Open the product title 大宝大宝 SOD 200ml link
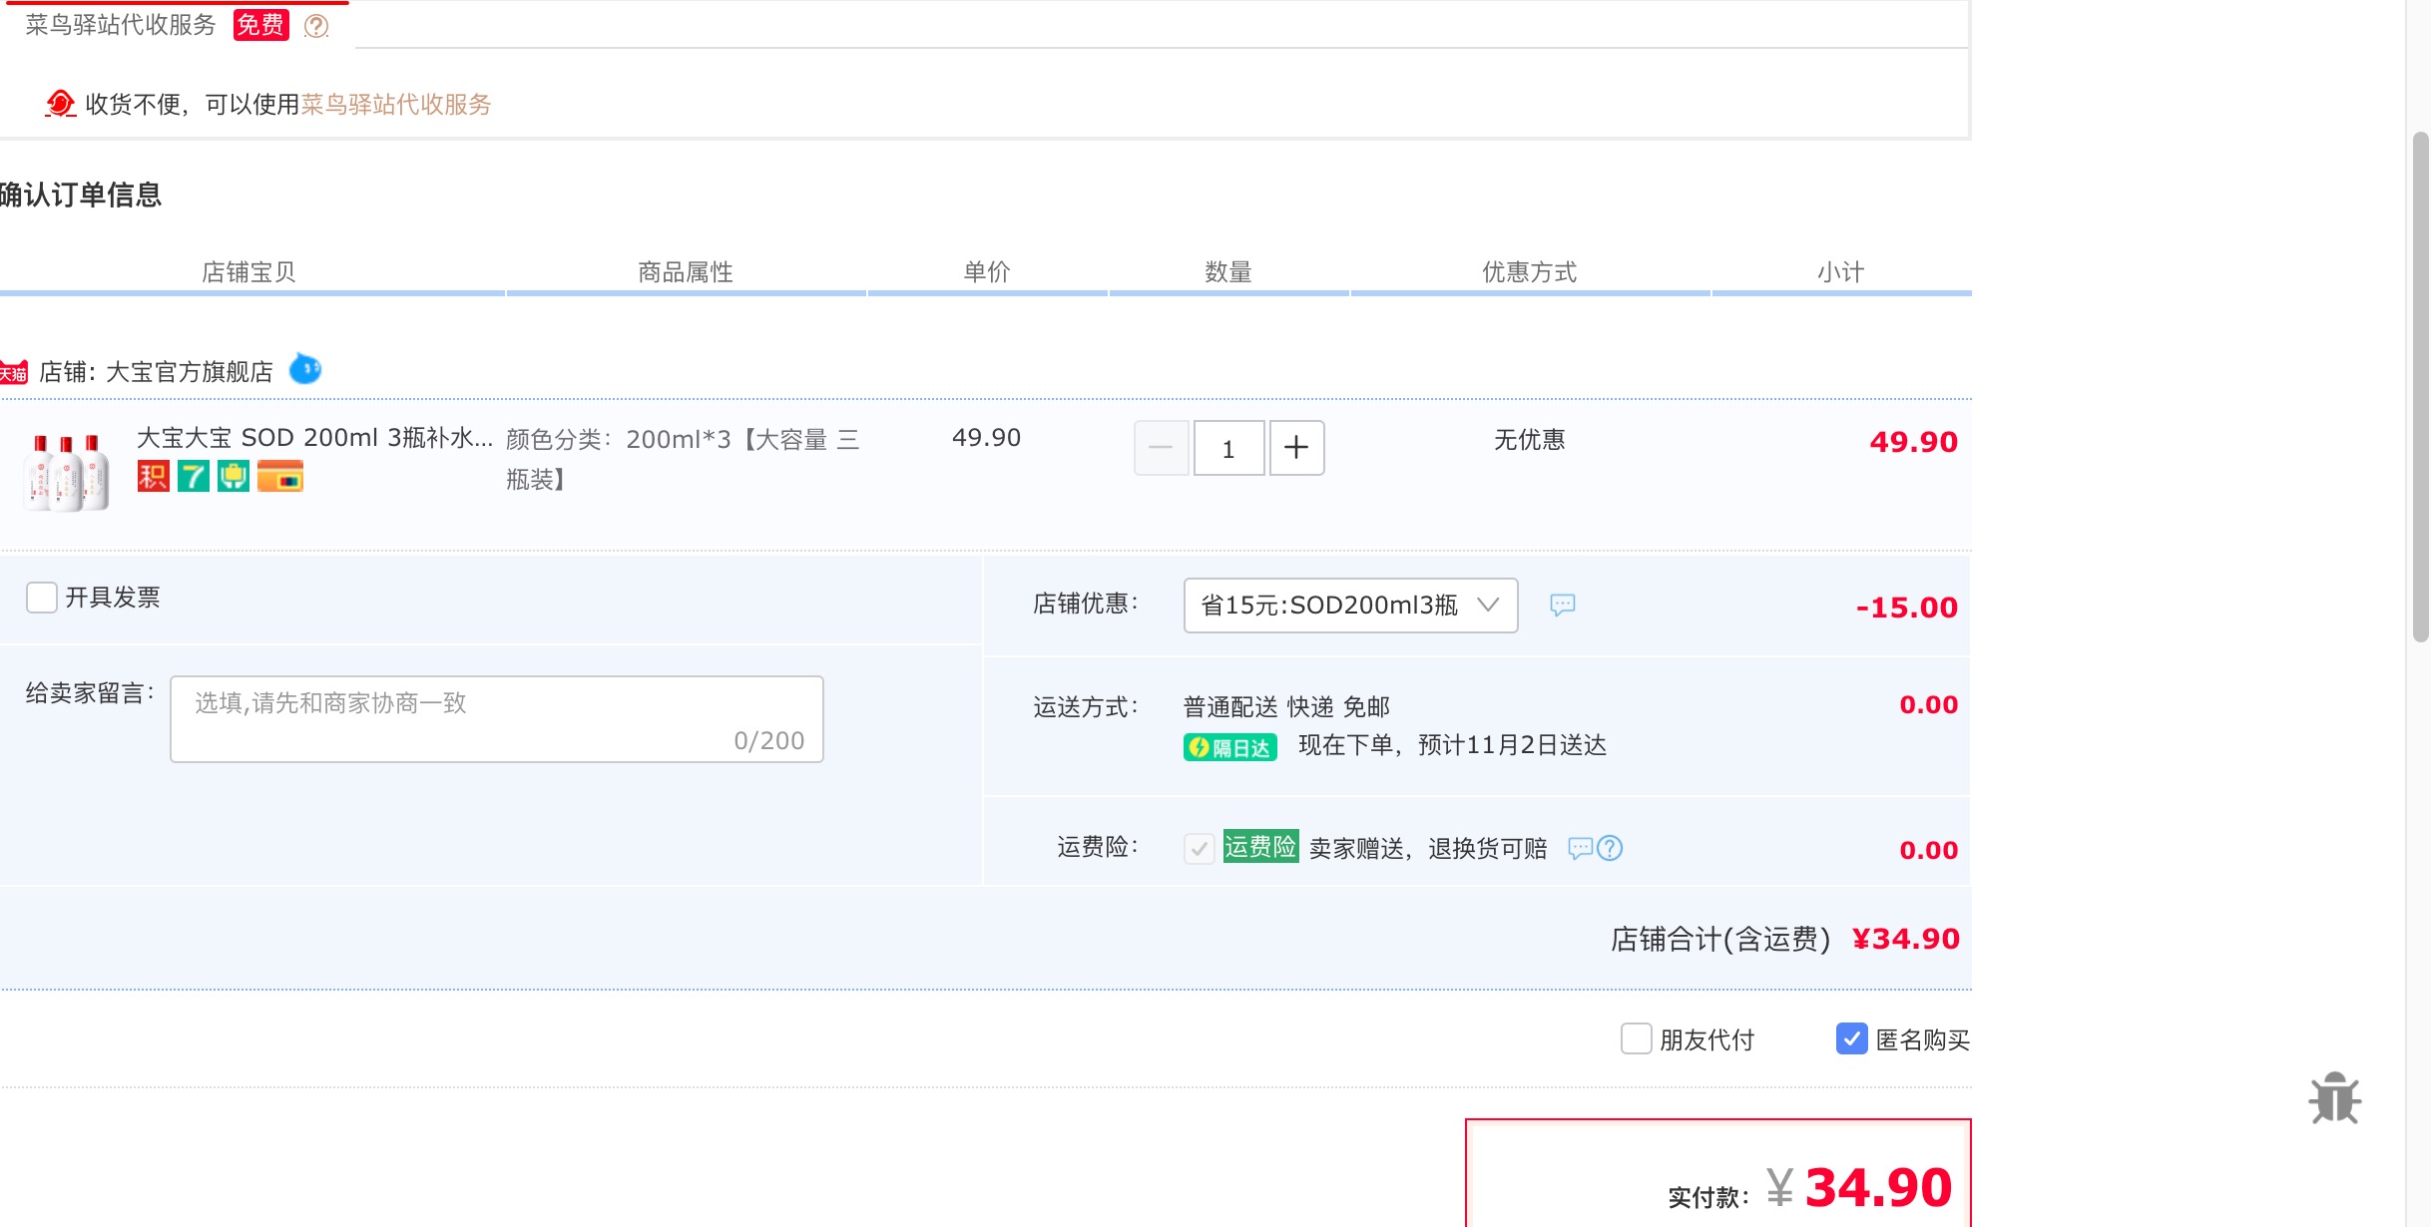The image size is (2431, 1227). tap(314, 438)
